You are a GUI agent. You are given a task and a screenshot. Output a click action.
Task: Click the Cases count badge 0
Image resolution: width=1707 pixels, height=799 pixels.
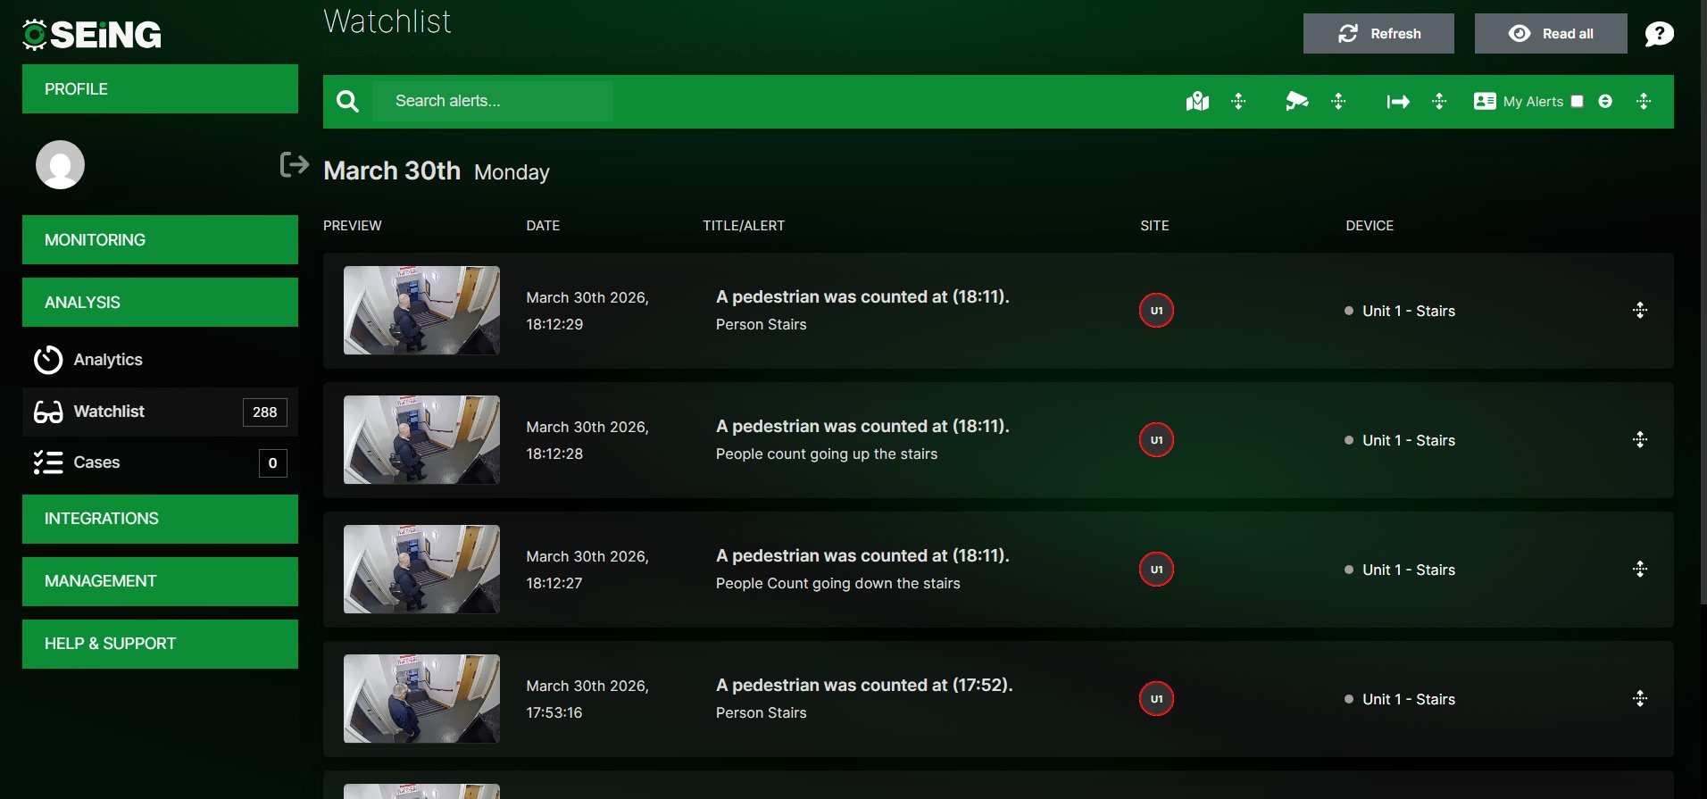click(273, 463)
